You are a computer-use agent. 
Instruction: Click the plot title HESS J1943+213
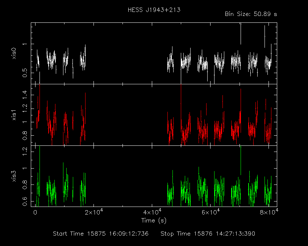click(x=154, y=10)
